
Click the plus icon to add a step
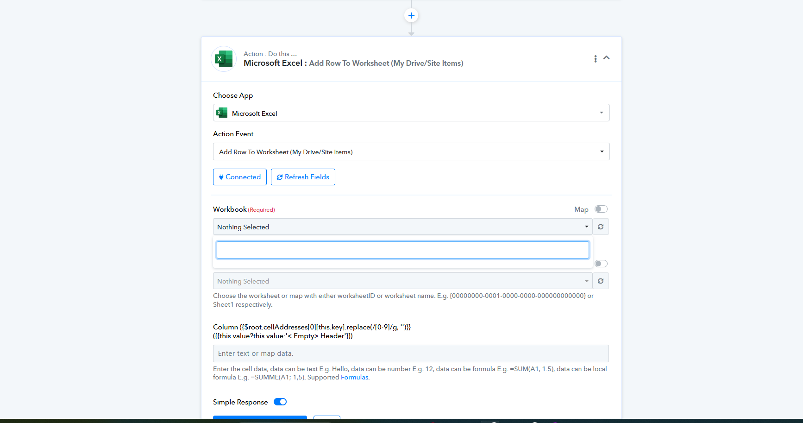point(411,16)
